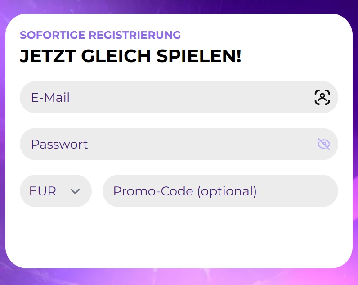Click empty white area below the form fields
This screenshot has width=358, height=285.
click(179, 239)
